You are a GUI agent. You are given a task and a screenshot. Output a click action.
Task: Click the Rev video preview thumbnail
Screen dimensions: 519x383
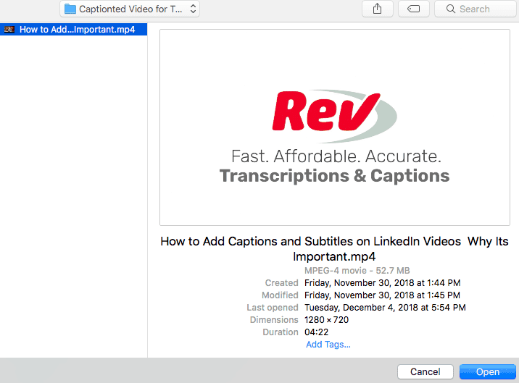335,127
